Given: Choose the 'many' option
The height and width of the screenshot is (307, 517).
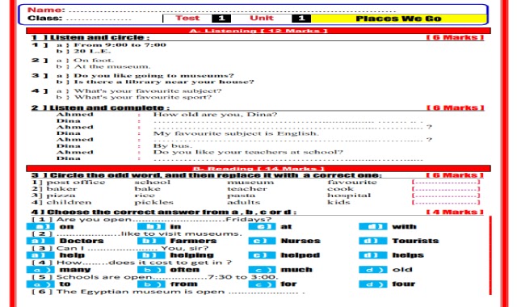Looking at the screenshot, I should click(x=75, y=270).
